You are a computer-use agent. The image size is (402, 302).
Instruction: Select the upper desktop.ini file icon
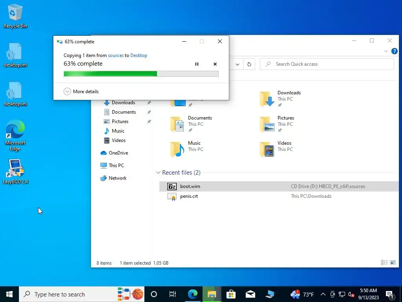[15, 55]
